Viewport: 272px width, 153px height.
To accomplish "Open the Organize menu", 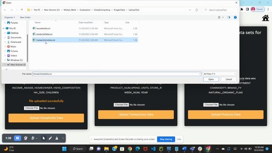I will pyautogui.click(x=9, y=17).
